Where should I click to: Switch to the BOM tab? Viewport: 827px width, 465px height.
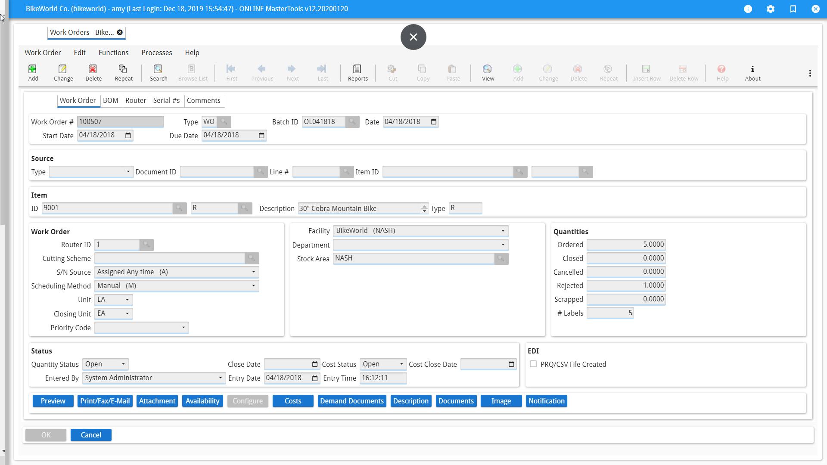click(x=111, y=100)
